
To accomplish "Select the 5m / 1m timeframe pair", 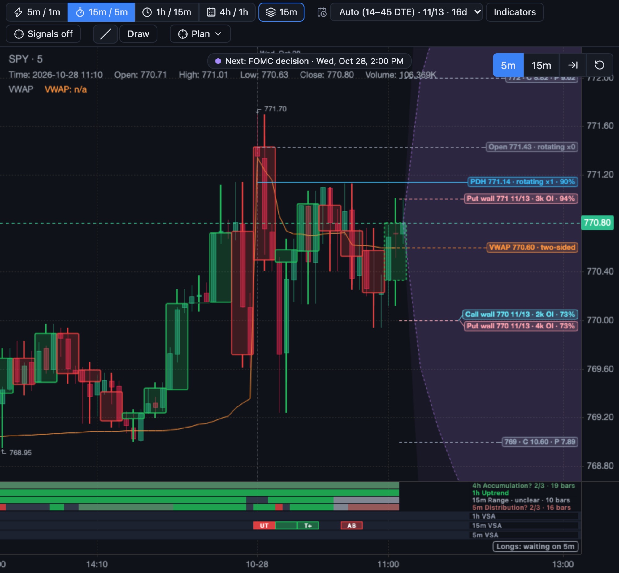I will [37, 12].
